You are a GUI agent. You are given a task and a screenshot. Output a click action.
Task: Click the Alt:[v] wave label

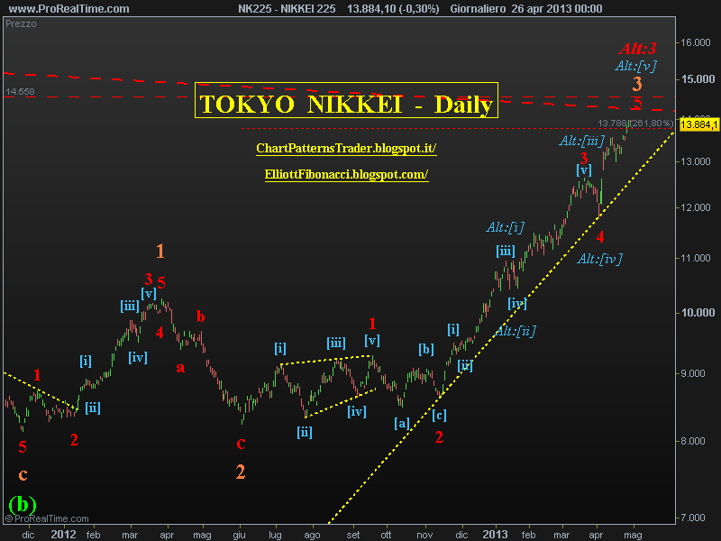636,66
